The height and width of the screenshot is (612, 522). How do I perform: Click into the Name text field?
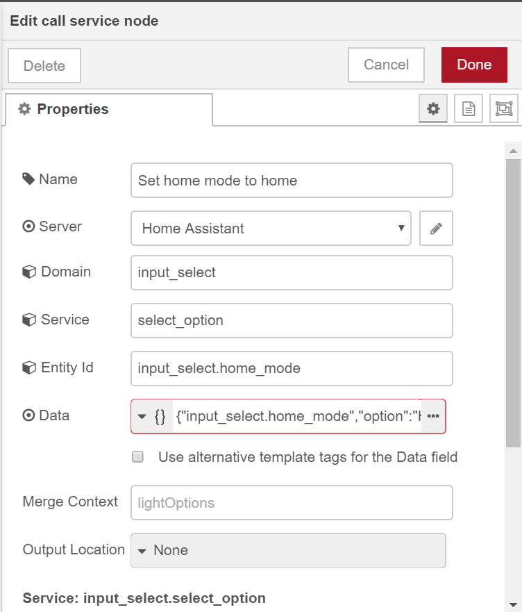pos(292,181)
